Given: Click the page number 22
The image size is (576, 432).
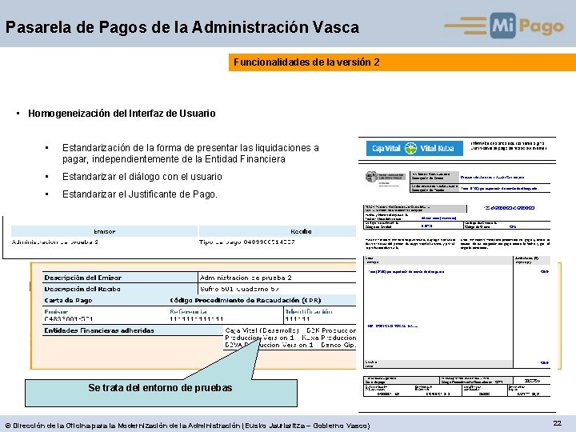Looking at the screenshot, I should [558, 423].
